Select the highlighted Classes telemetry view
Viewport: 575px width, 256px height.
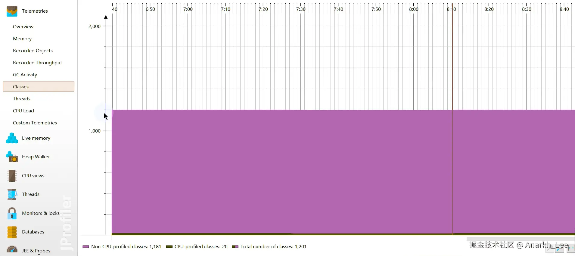tap(39, 87)
